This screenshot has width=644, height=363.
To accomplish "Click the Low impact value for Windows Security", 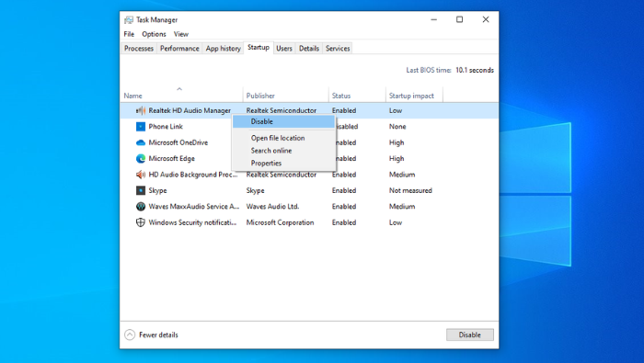I will tap(396, 222).
